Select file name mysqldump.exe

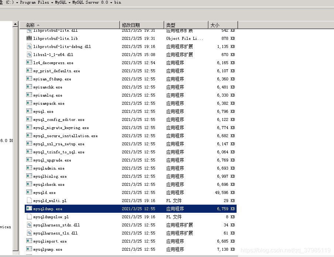coord(48,209)
